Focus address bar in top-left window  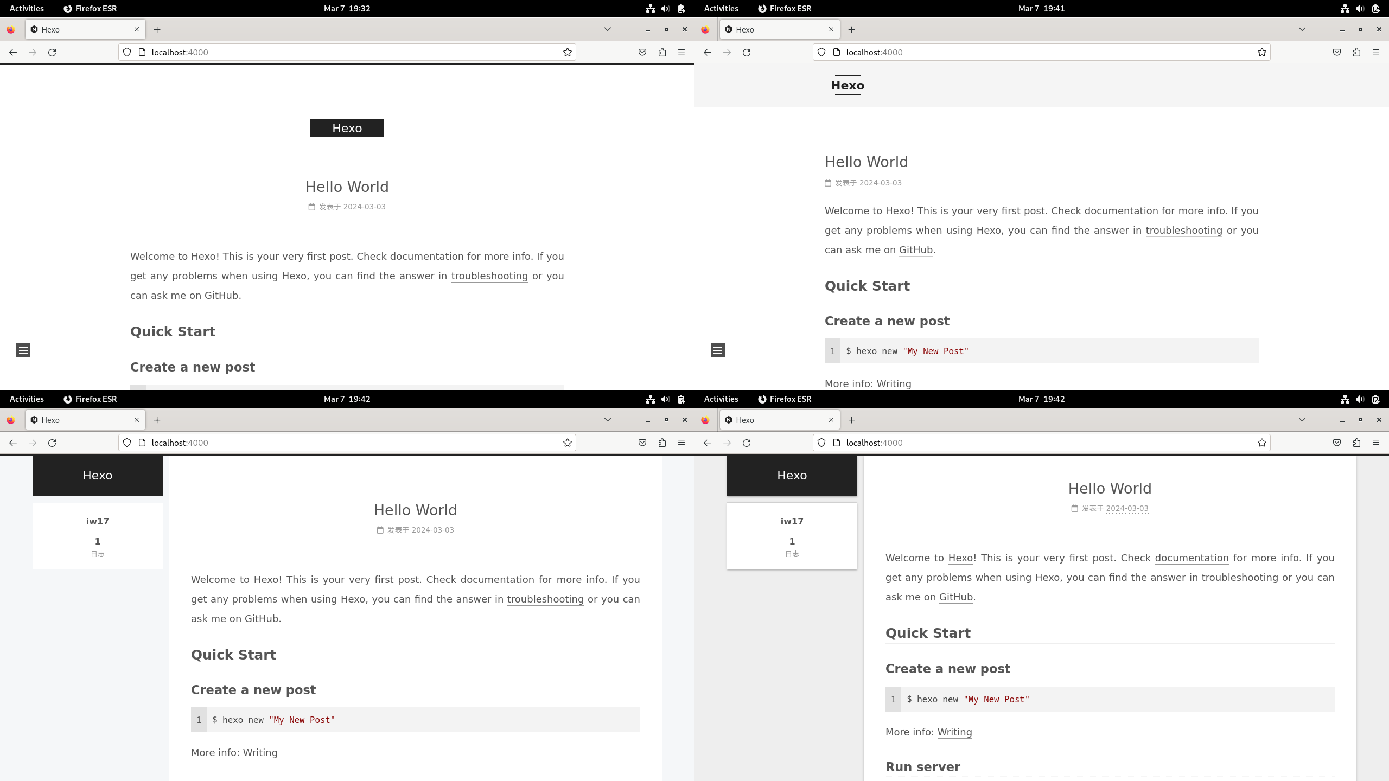pyautogui.click(x=347, y=52)
